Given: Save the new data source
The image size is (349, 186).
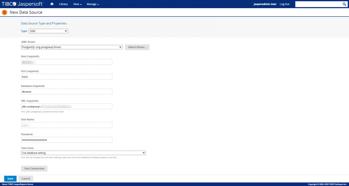Looking at the screenshot, I should coord(10,178).
